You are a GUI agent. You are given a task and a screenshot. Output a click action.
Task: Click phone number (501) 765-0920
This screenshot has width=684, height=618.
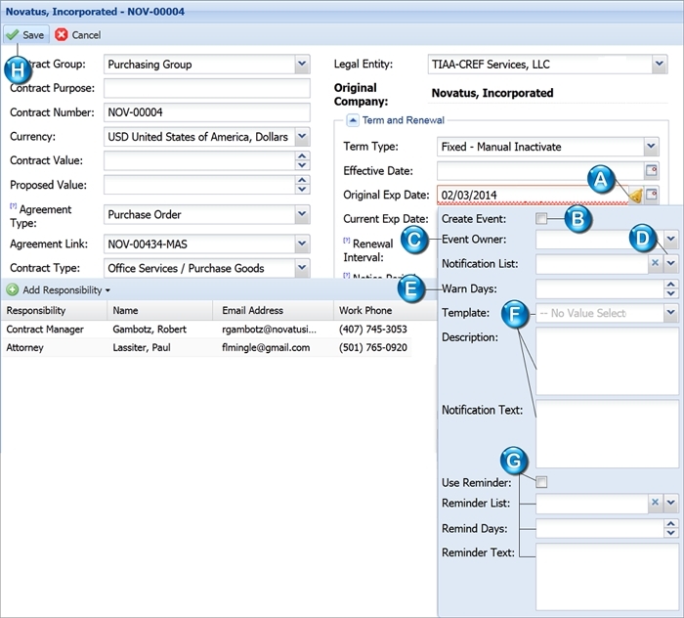tap(373, 347)
